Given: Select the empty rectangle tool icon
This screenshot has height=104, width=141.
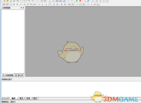Looking at the screenshot, I should pyautogui.click(x=11, y=4).
